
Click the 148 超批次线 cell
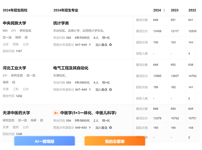[191, 128]
